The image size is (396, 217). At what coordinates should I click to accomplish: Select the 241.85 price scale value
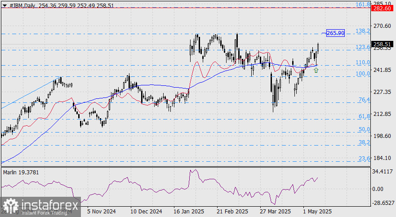pos(382,70)
